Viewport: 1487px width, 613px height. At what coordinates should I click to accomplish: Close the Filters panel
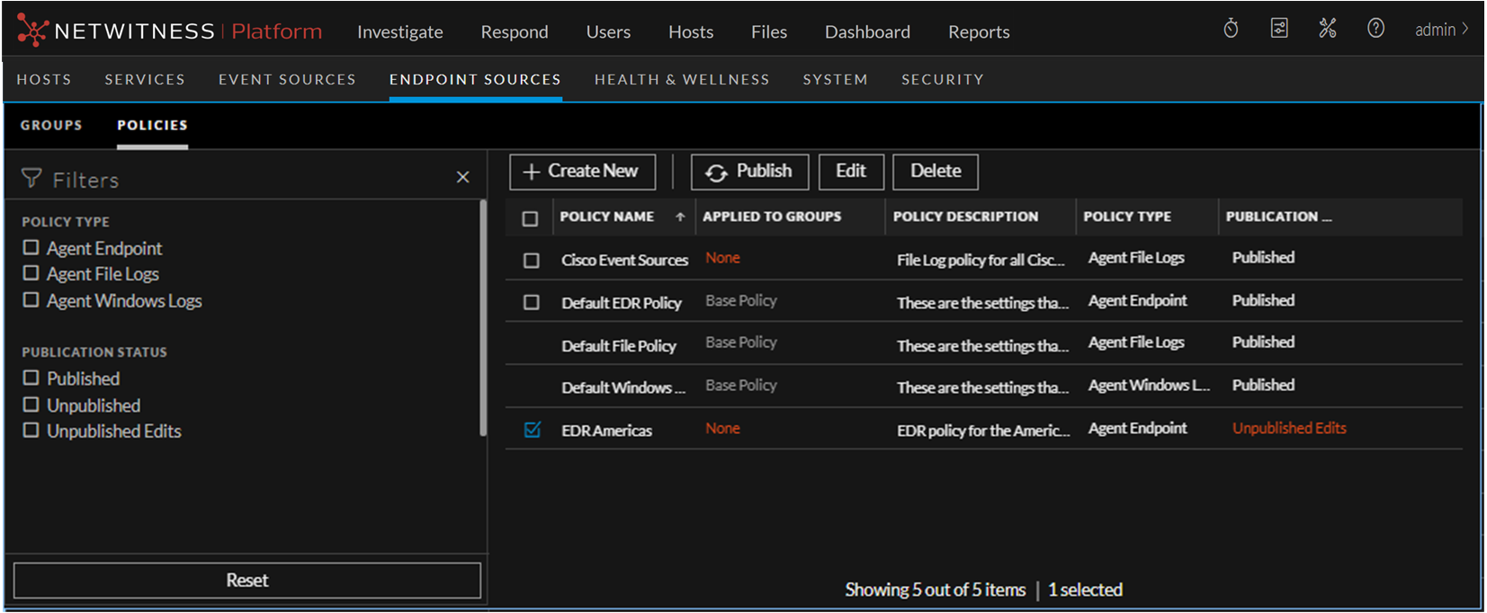click(x=462, y=178)
